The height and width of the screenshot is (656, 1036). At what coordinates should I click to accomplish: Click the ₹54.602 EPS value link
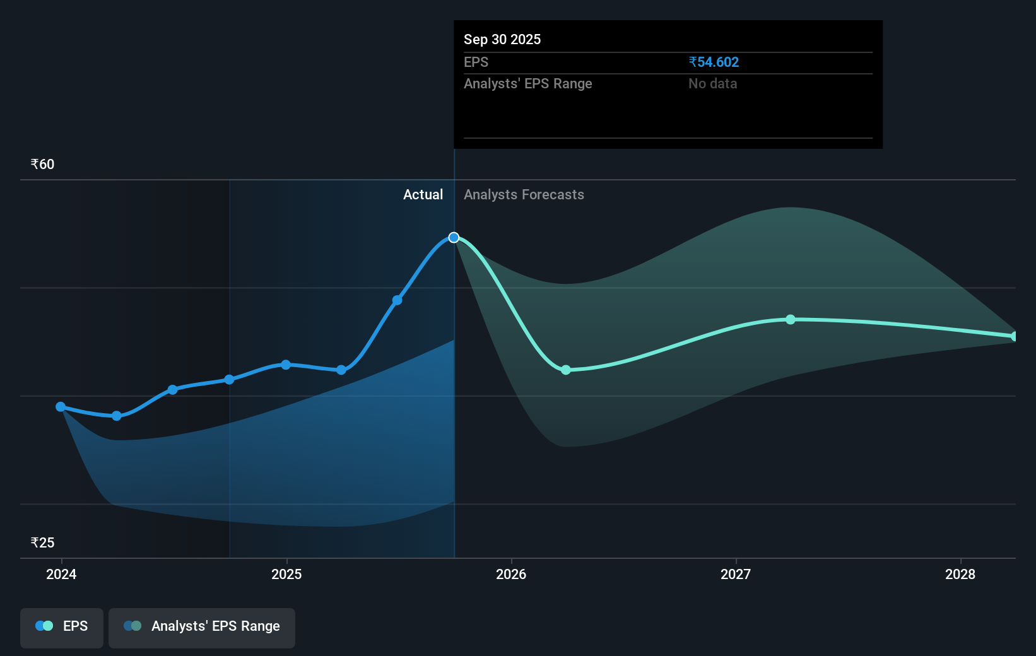(714, 62)
